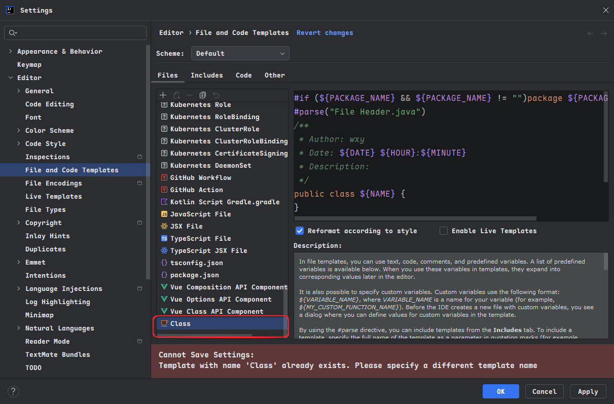This screenshot has width=614, height=404.
Task: Click the Create Child Template File icon
Action: (176, 95)
